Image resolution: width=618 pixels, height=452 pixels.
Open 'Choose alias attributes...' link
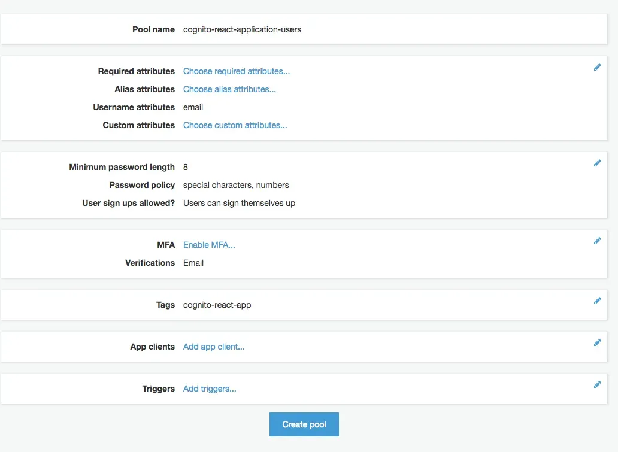pyautogui.click(x=229, y=89)
